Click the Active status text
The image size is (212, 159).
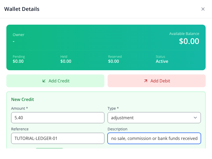[162, 61]
